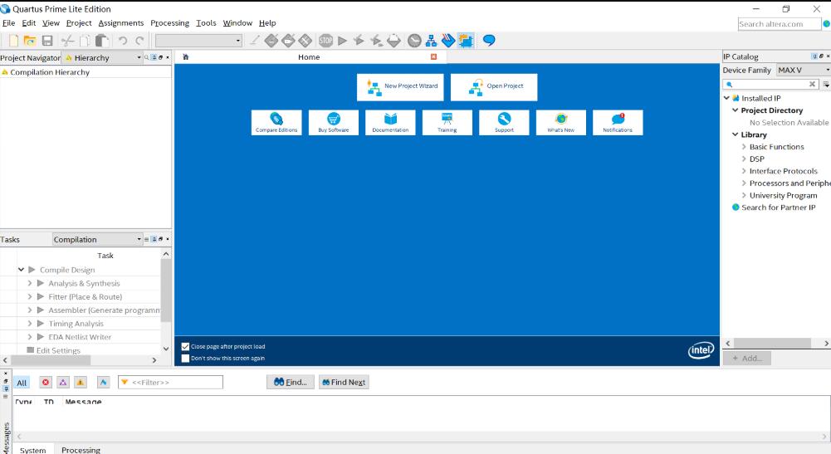
Task: Close the Home tab
Action: (x=433, y=56)
